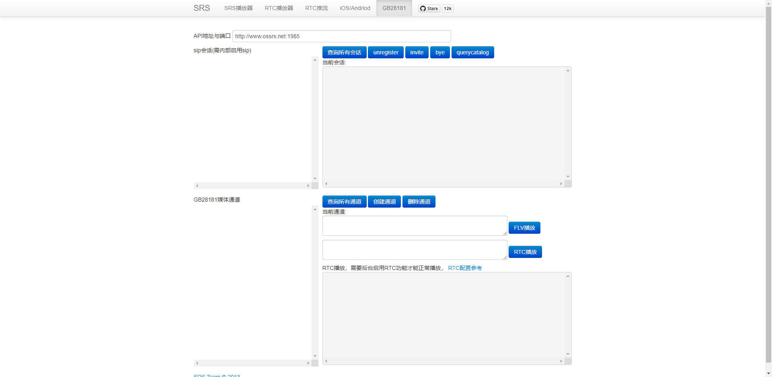The image size is (772, 377).
Task: Click the invite button
Action: click(417, 52)
